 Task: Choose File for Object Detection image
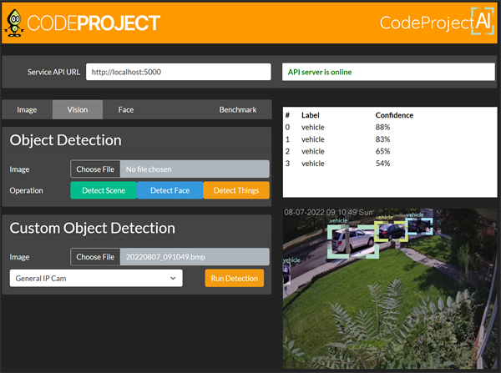[x=95, y=169]
